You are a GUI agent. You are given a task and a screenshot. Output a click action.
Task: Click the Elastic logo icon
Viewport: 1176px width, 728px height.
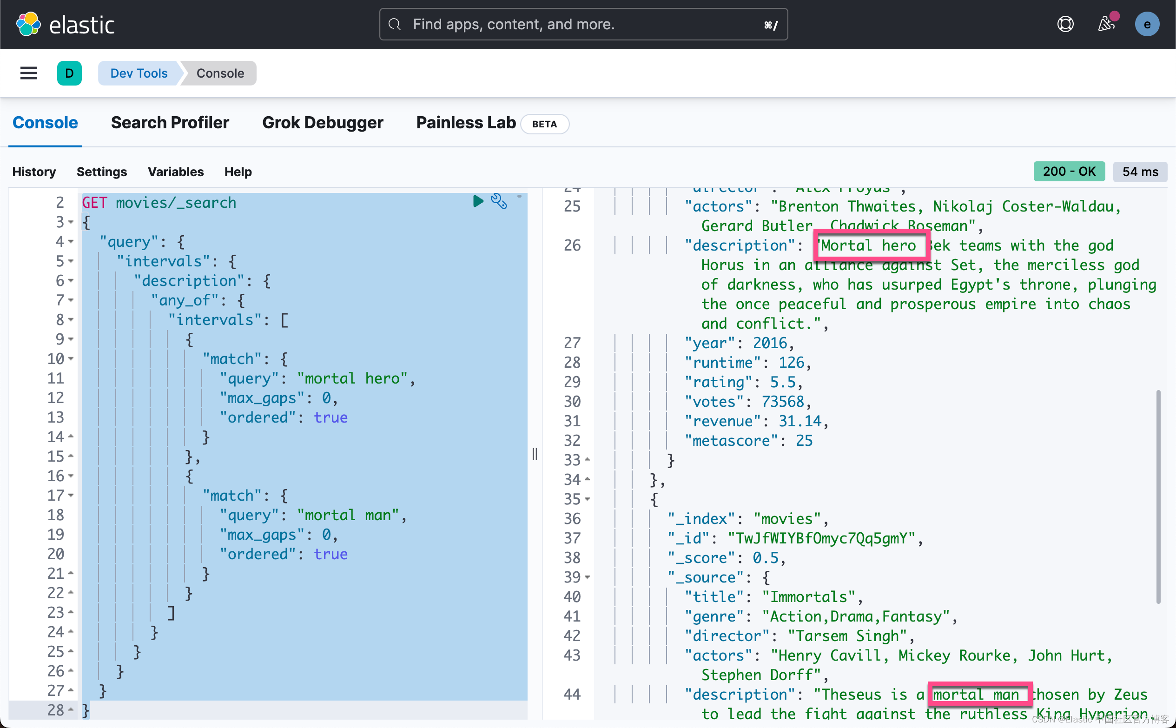[28, 24]
